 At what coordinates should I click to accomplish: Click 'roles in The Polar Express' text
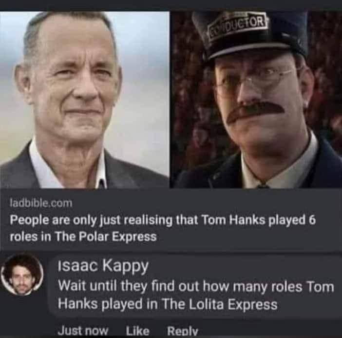[x=83, y=237]
